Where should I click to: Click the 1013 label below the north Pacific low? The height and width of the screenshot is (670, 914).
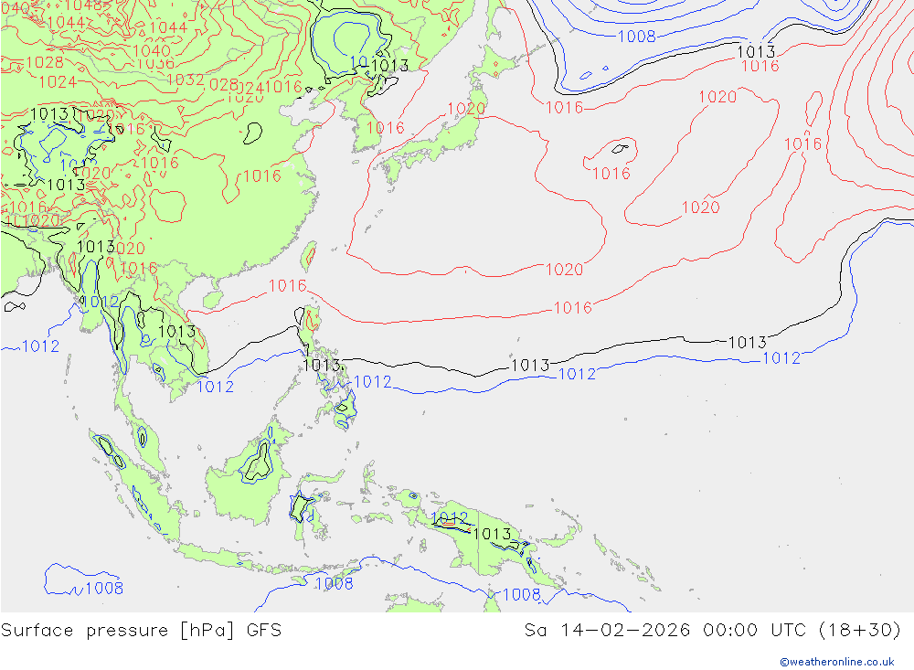756,52
